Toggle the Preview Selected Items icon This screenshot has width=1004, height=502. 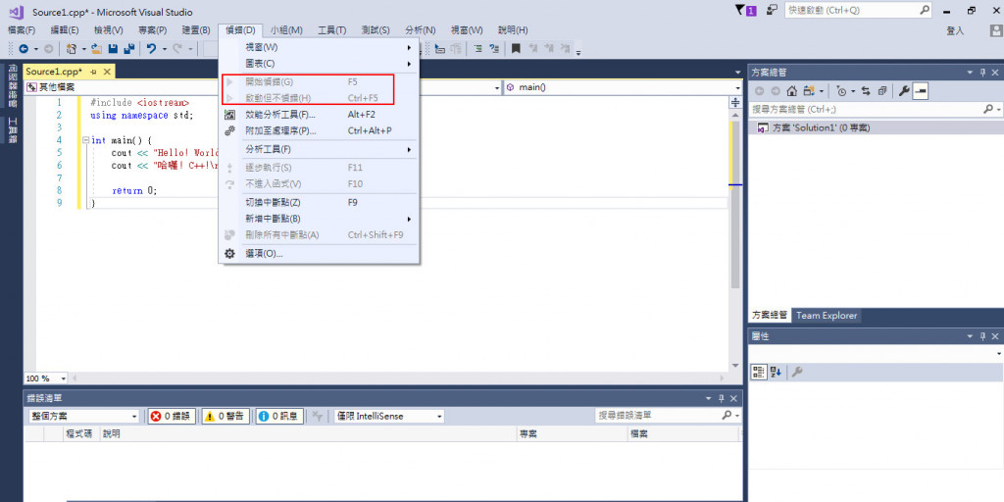pos(921,91)
